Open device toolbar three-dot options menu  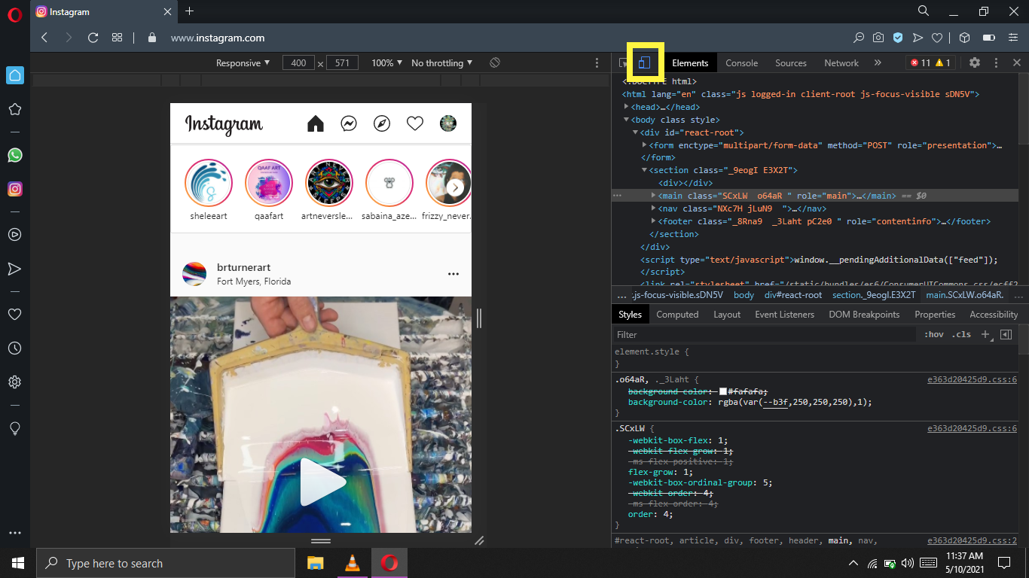point(597,63)
